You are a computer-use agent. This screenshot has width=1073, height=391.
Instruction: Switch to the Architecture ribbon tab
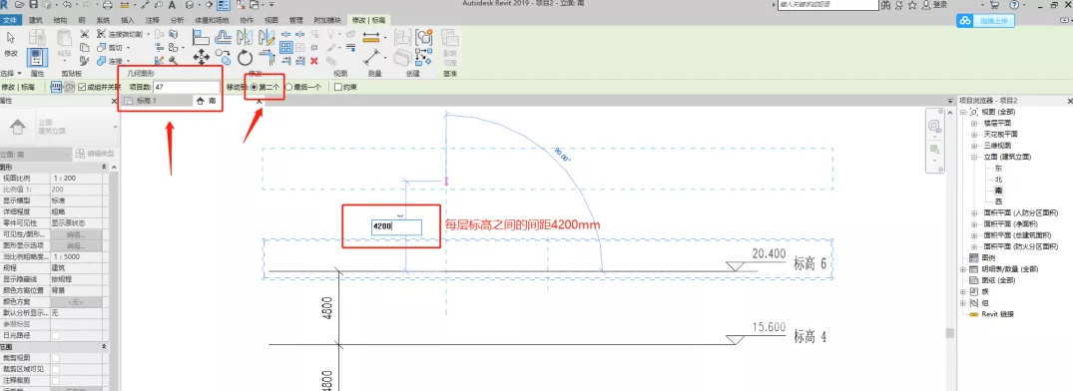tap(36, 21)
